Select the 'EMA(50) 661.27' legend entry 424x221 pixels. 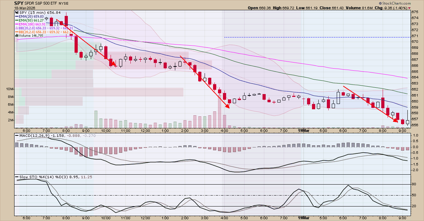(x=31, y=21)
